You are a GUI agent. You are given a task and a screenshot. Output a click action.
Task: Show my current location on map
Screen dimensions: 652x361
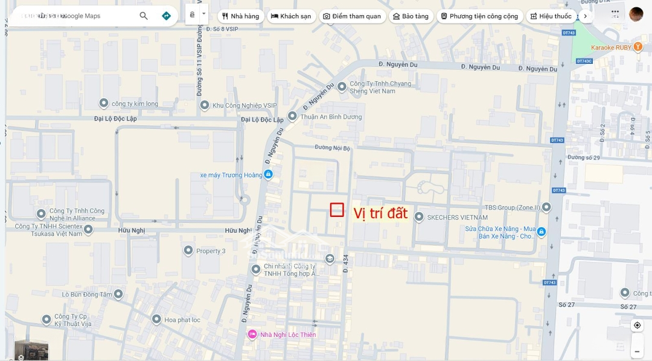tap(637, 325)
